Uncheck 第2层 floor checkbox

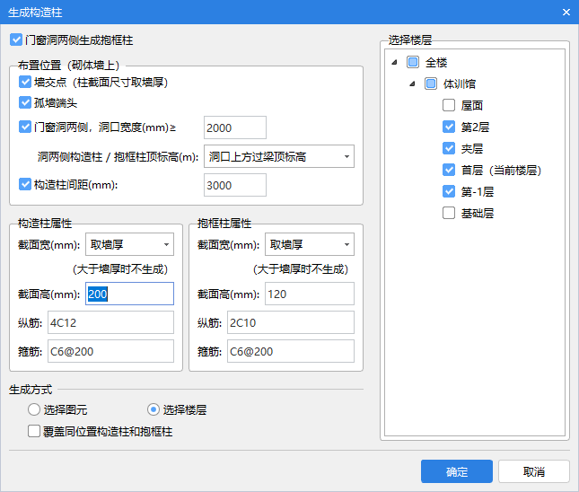[x=449, y=127]
